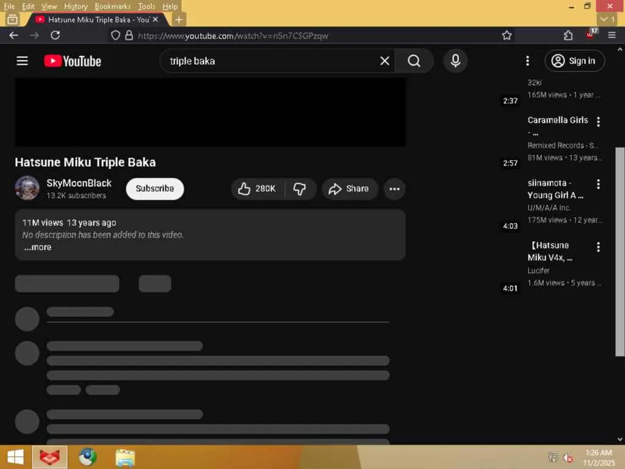Screen dimensions: 625x469
Task: Open the Windows Start button
Action: (x=15, y=457)
